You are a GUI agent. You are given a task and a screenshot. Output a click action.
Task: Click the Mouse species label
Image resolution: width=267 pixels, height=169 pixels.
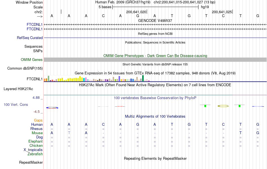click(x=37, y=133)
